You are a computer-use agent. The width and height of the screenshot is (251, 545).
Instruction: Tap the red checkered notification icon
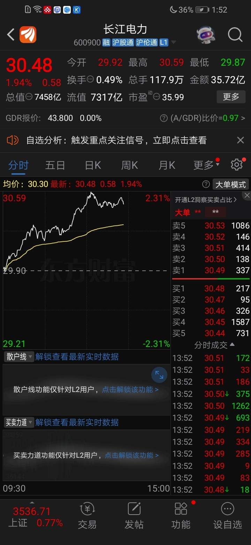47,10
